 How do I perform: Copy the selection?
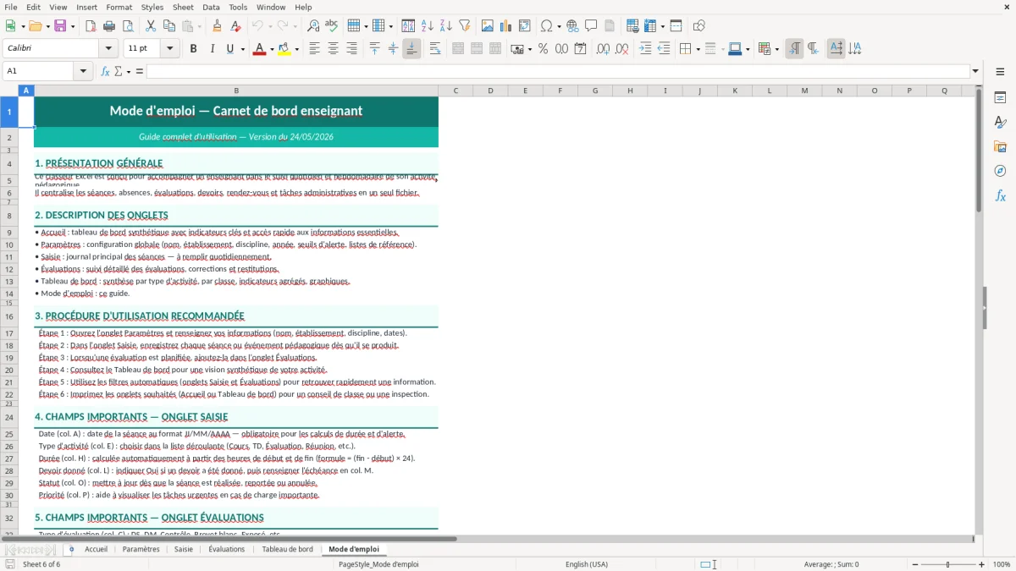(x=168, y=26)
